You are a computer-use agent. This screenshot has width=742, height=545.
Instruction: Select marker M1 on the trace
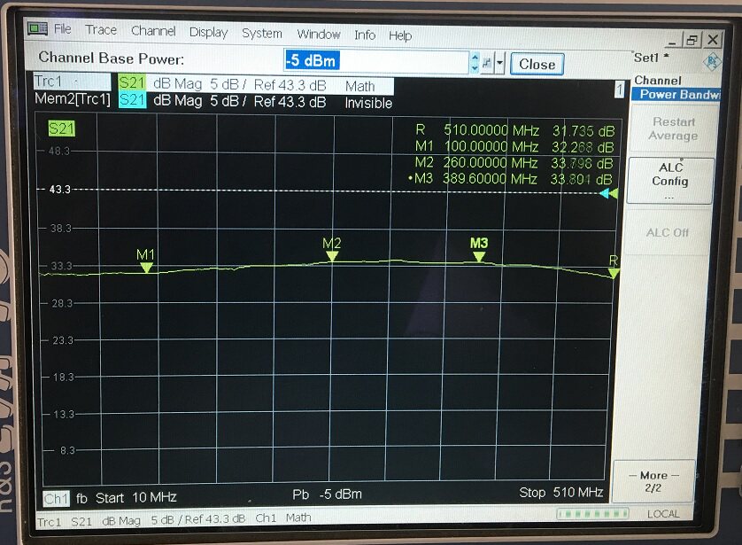(146, 268)
